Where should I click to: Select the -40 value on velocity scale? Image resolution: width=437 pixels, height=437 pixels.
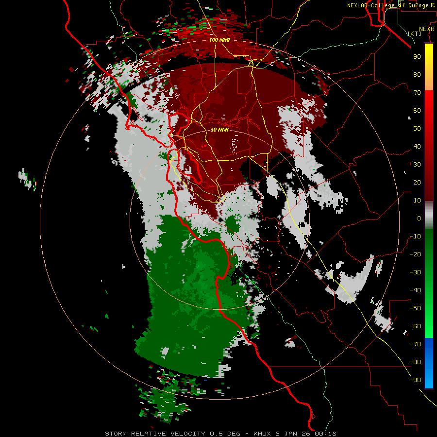pos(415,290)
